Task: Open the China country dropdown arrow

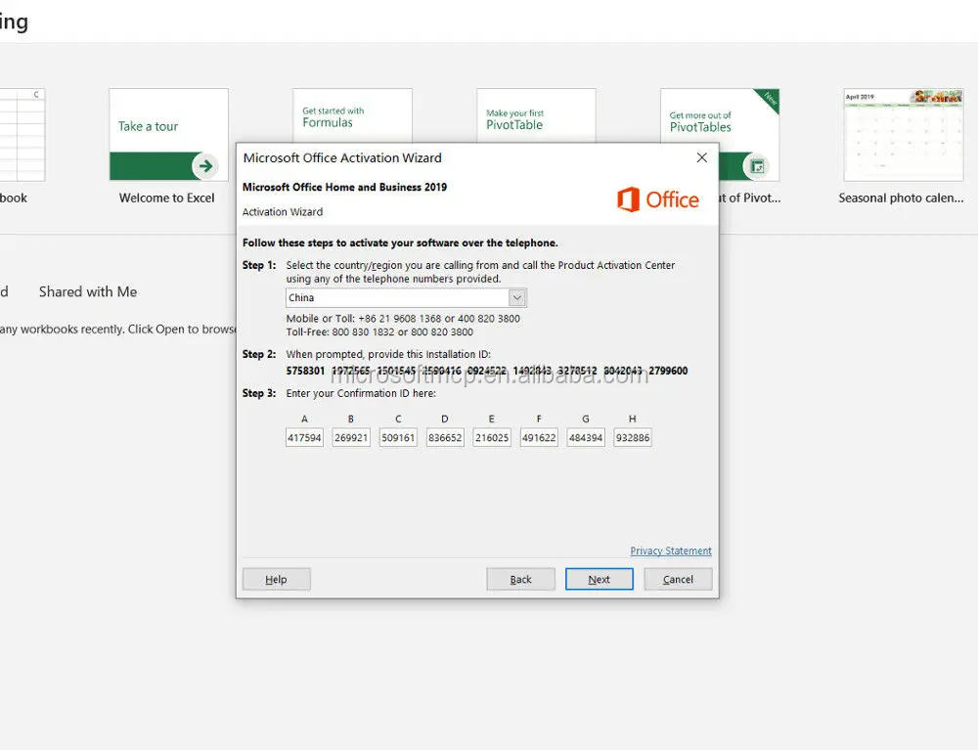Action: (517, 298)
